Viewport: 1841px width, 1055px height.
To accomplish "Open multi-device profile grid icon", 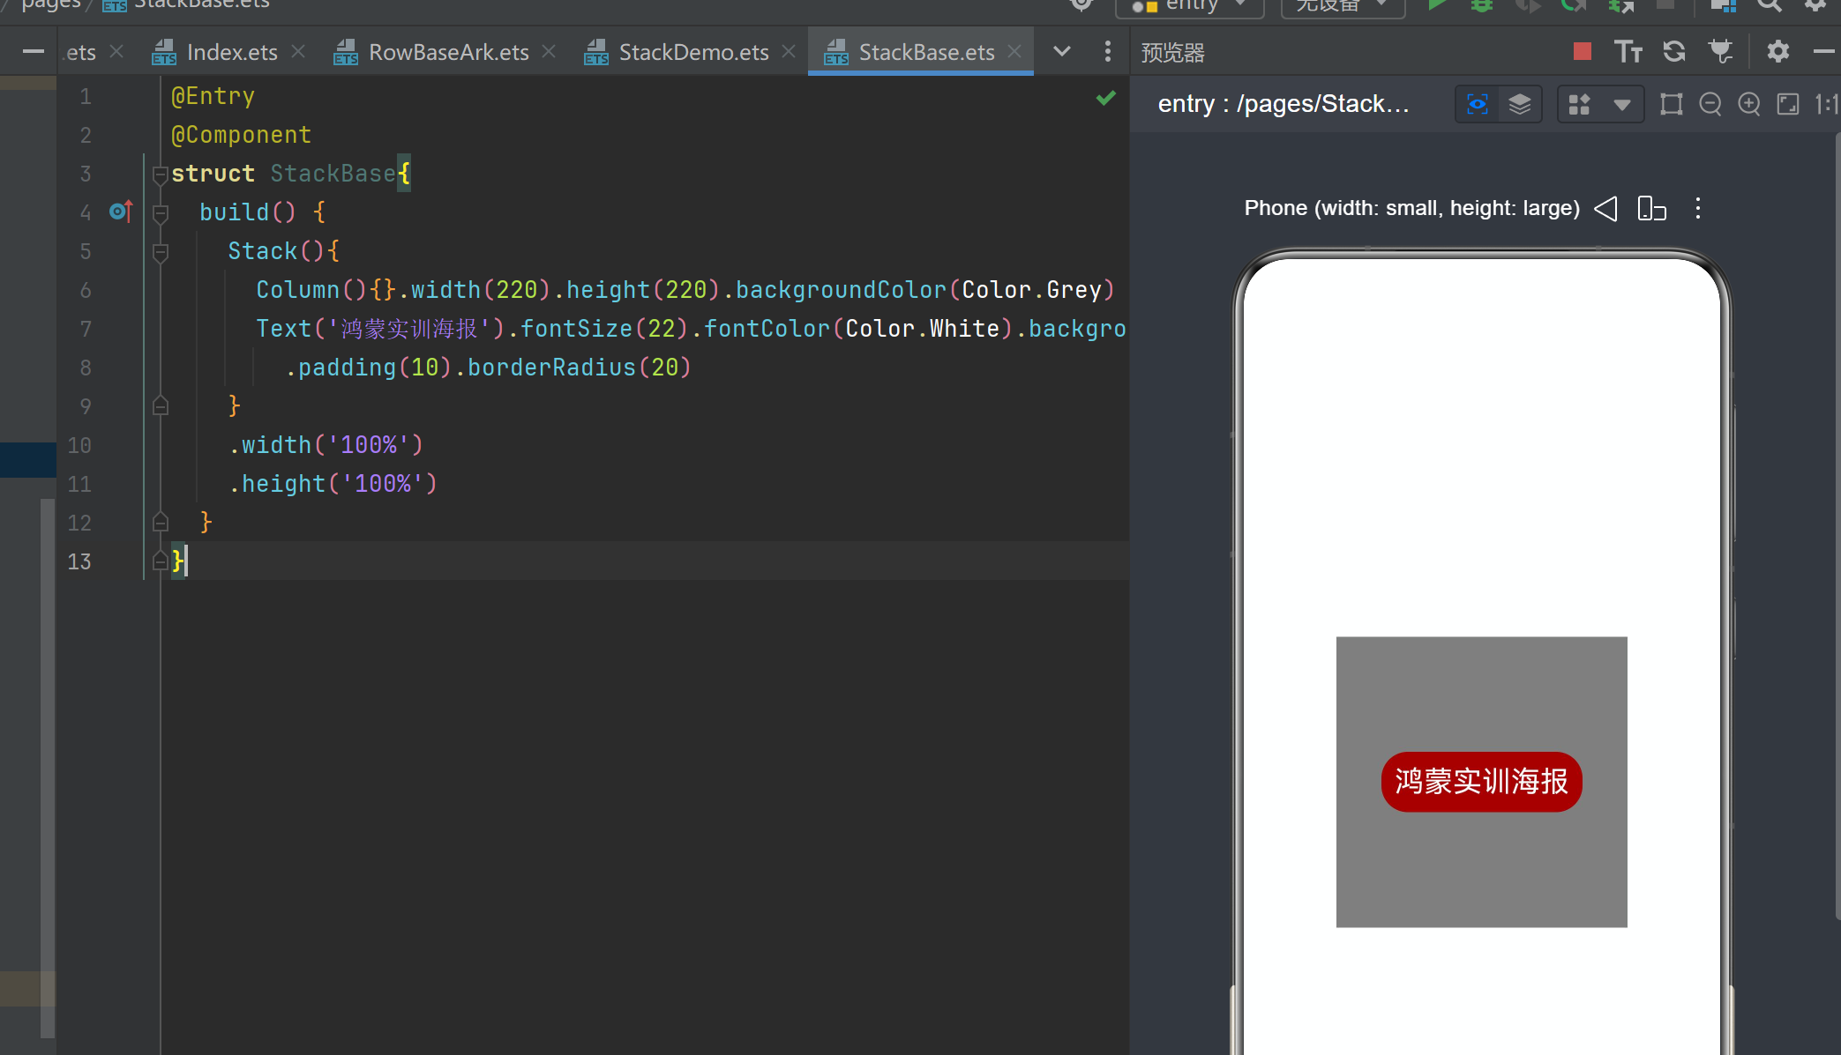I will click(x=1579, y=104).
